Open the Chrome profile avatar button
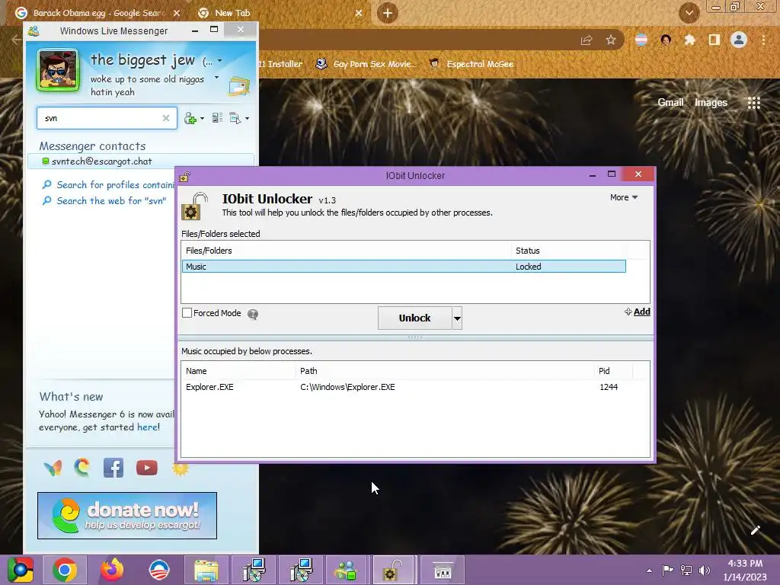The height and width of the screenshot is (585, 780). click(x=739, y=40)
